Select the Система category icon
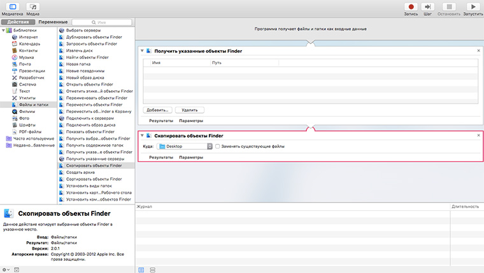Screen dimensions: 484x273 pos(15,84)
